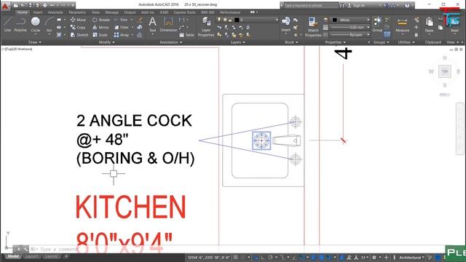Switch to the Express Tools tab
The height and width of the screenshot is (262, 466).
click(x=184, y=12)
